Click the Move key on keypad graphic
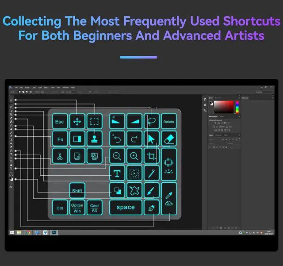This screenshot has width=283, height=266. point(77,121)
